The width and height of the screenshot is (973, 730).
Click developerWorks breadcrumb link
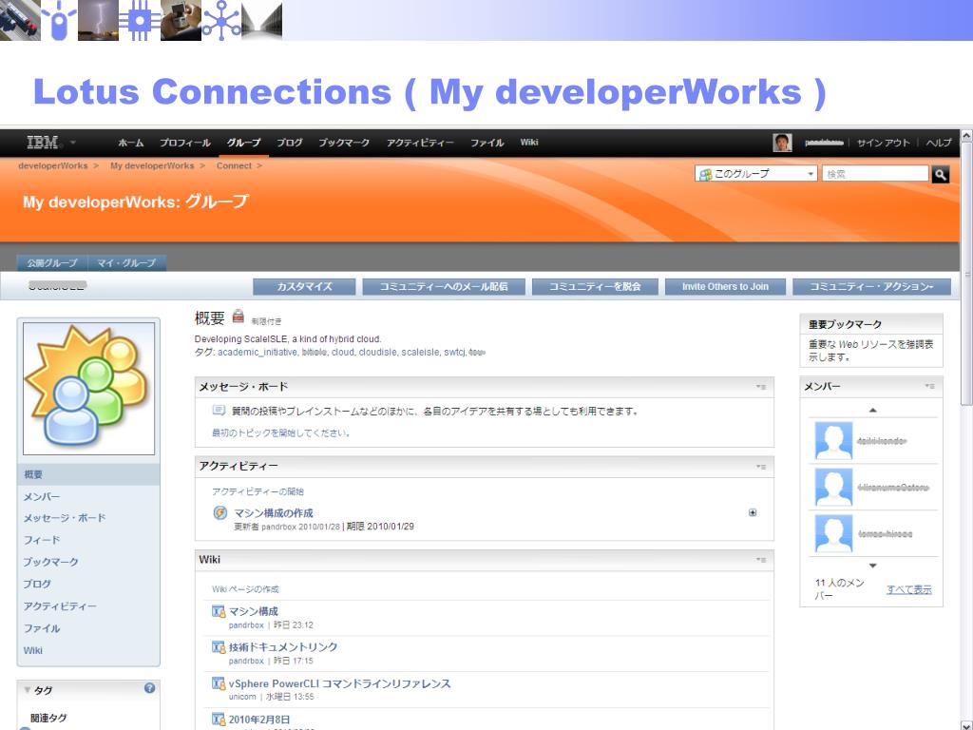[53, 165]
